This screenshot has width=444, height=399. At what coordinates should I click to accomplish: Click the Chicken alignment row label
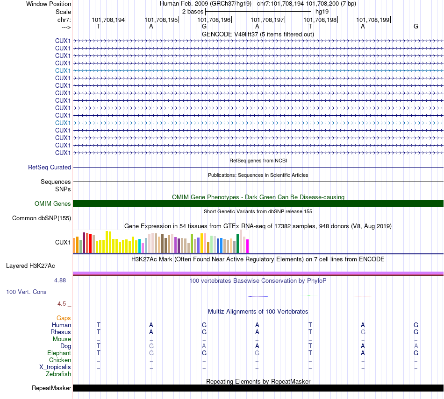pos(60,360)
